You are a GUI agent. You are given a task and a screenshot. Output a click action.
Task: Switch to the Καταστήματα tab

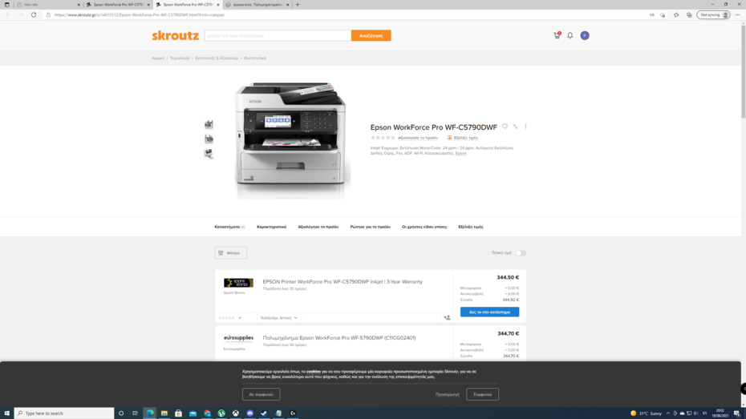click(x=229, y=227)
